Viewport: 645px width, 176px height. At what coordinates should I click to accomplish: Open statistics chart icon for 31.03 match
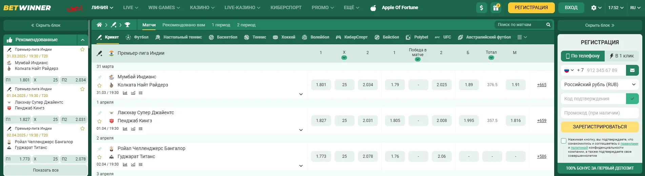[x=125, y=93]
